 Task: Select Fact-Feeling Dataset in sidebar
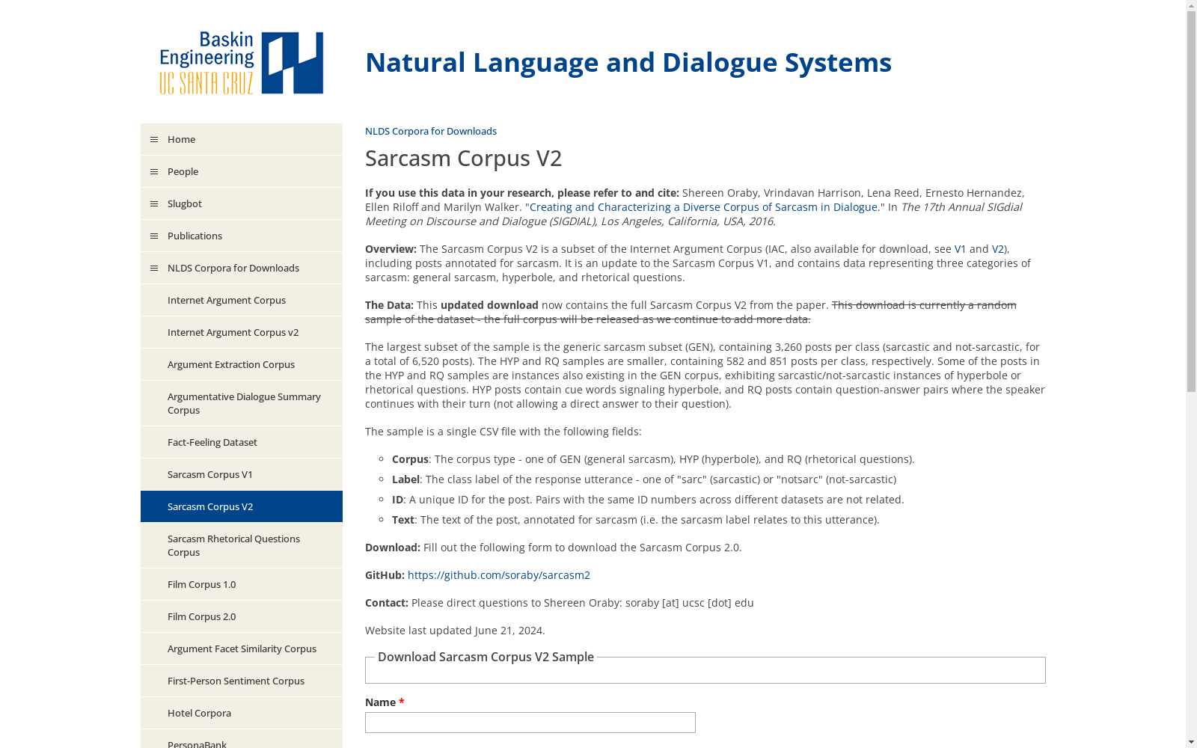[242, 442]
